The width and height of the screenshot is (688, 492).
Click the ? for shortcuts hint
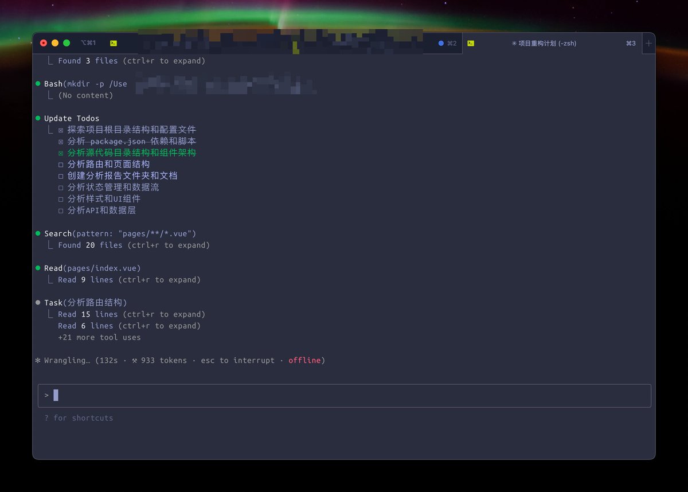point(79,418)
